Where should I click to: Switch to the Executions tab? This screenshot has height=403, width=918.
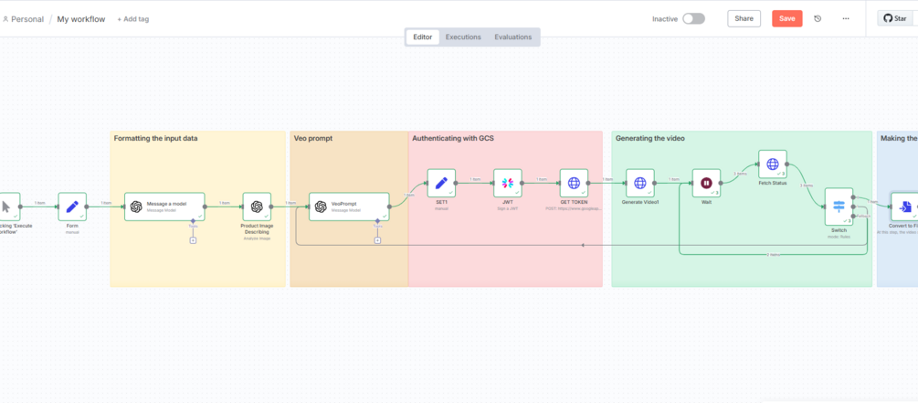[x=463, y=37]
